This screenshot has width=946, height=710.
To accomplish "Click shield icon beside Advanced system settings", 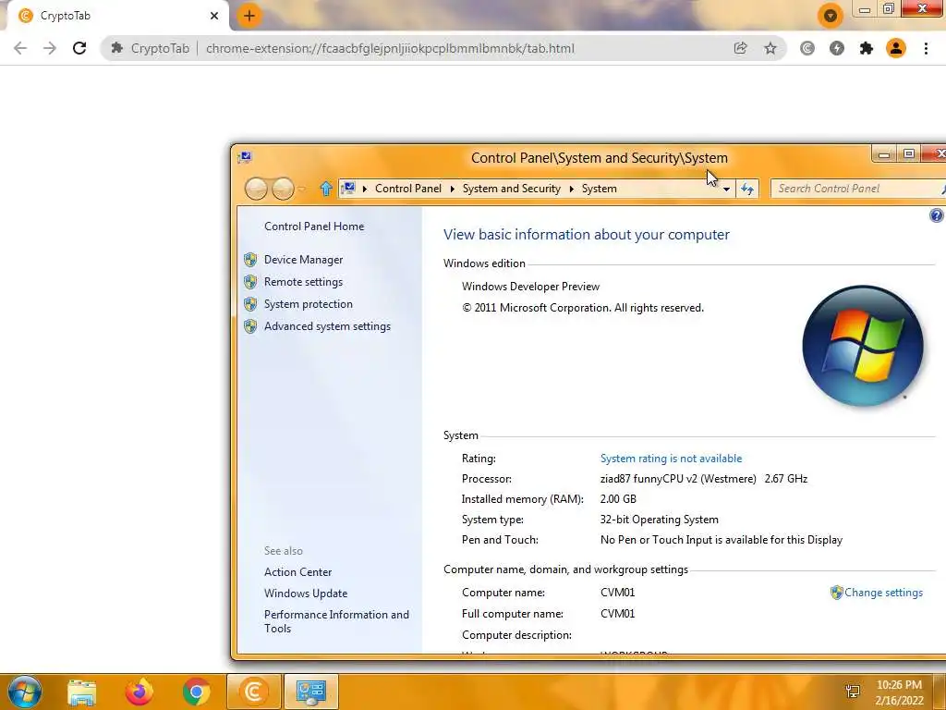I will point(250,326).
